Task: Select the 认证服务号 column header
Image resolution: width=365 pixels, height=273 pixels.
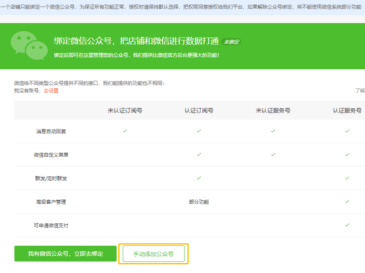Action: (x=347, y=111)
